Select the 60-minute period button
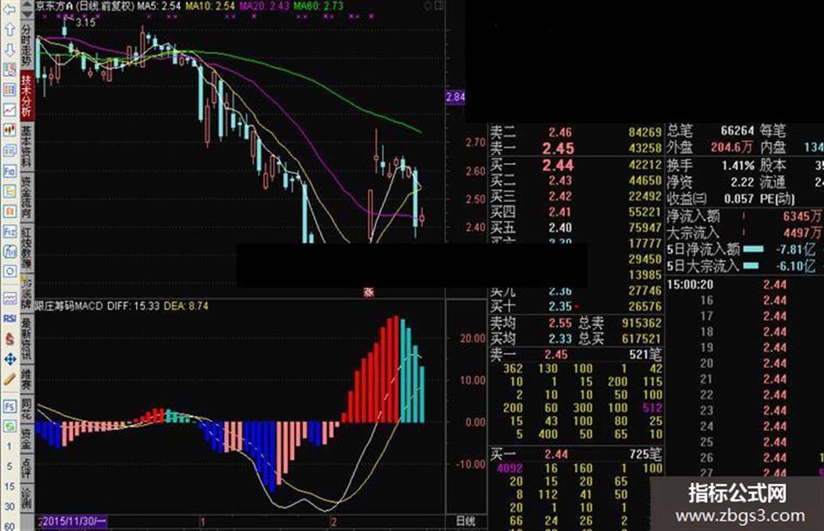This screenshot has height=531, width=824. tap(9, 525)
